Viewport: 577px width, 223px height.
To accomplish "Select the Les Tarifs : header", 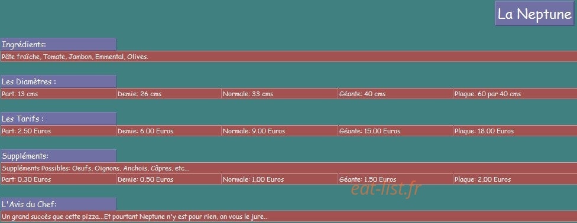I will tap(58, 119).
